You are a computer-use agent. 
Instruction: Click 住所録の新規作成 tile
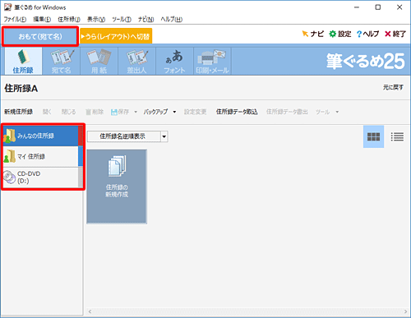117,187
